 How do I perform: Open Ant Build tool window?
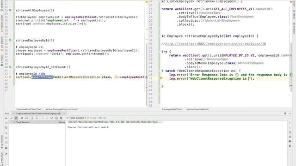coord(294,28)
